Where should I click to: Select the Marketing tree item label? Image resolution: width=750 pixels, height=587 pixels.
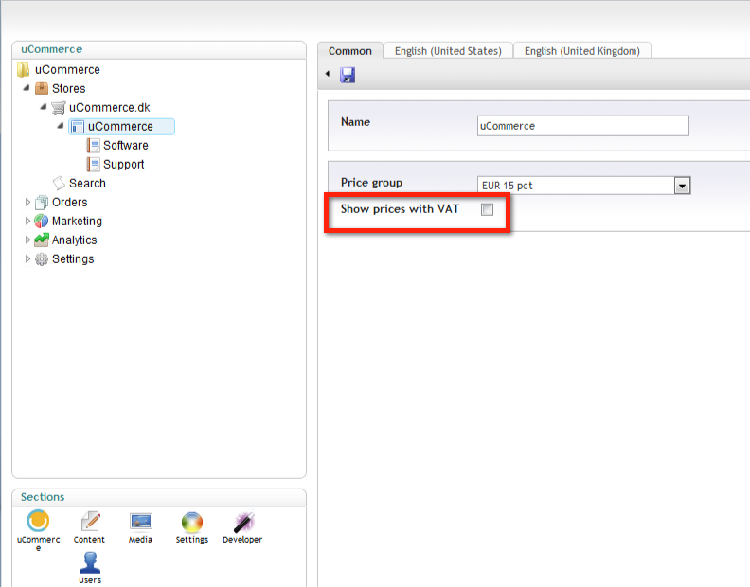tap(77, 221)
